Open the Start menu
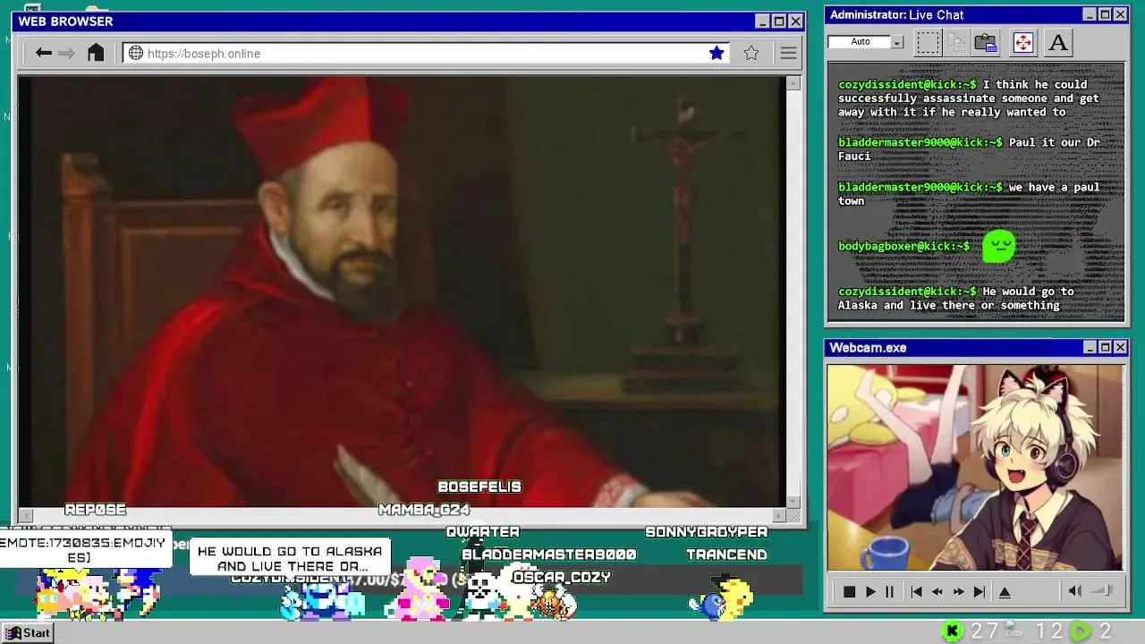The image size is (1145, 644). 28,632
